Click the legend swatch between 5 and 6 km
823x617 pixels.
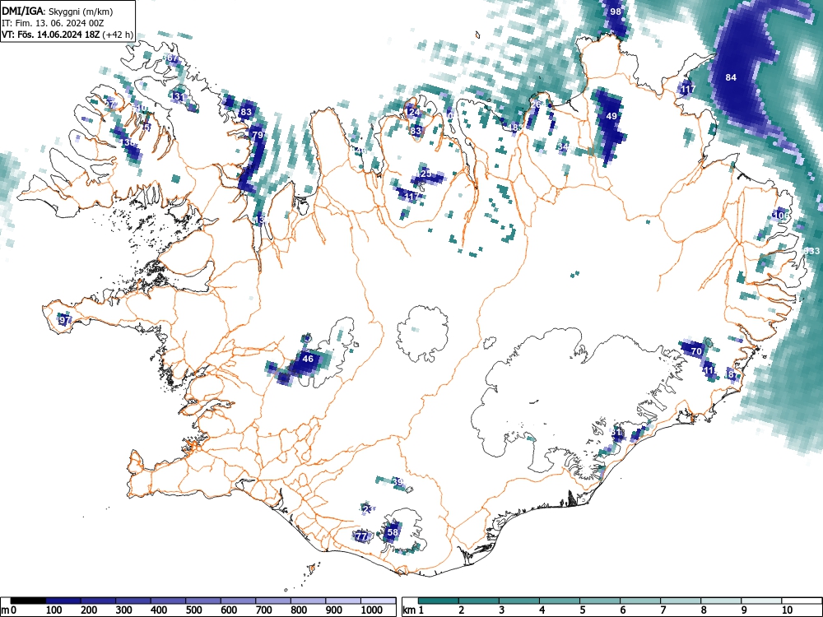tap(600, 601)
